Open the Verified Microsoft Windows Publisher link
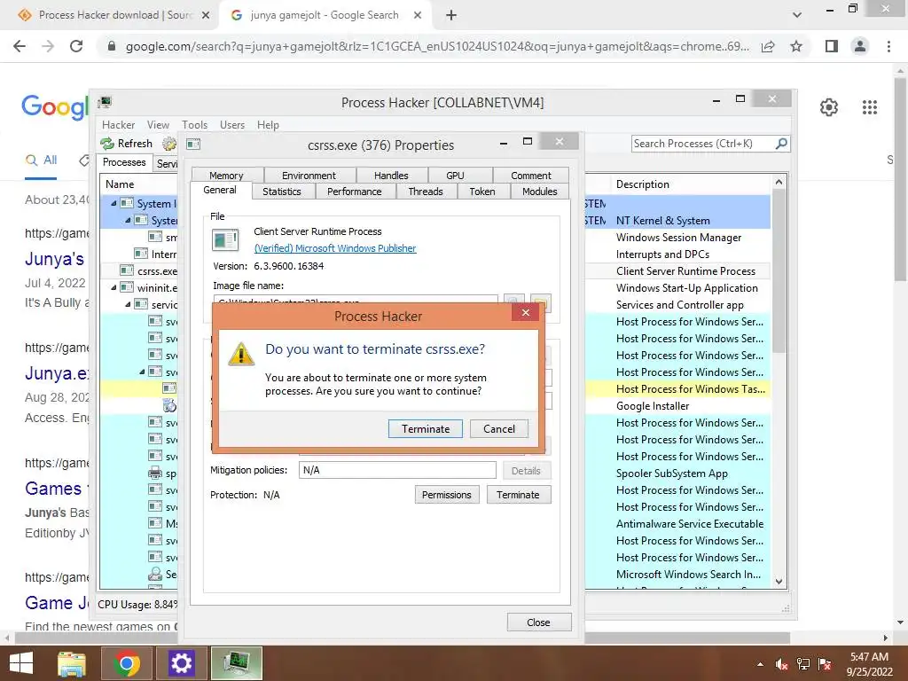This screenshot has width=908, height=681. click(x=334, y=248)
